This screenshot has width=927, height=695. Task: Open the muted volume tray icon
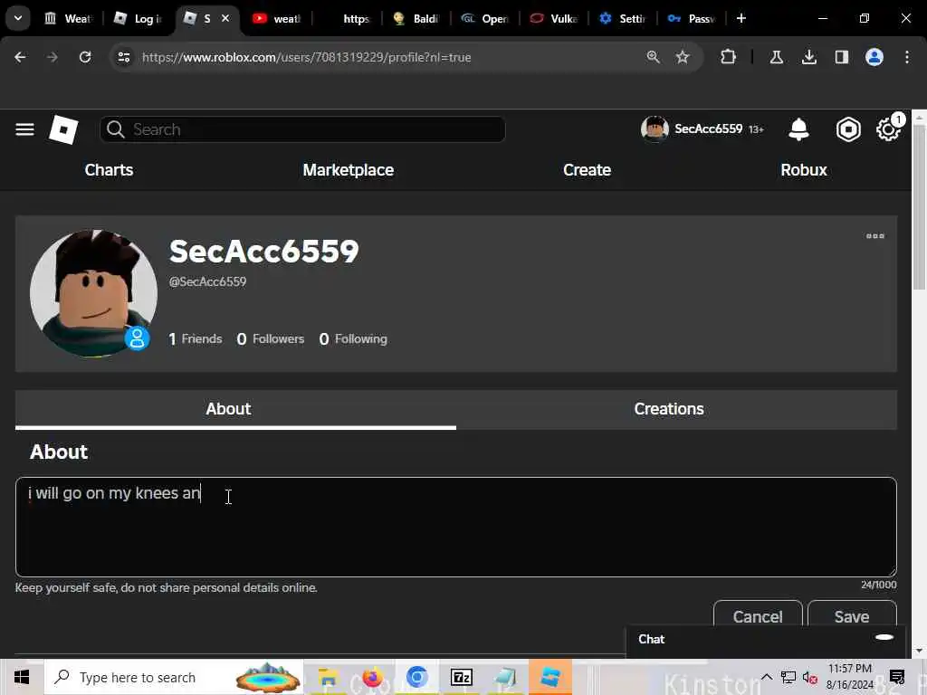(809, 678)
